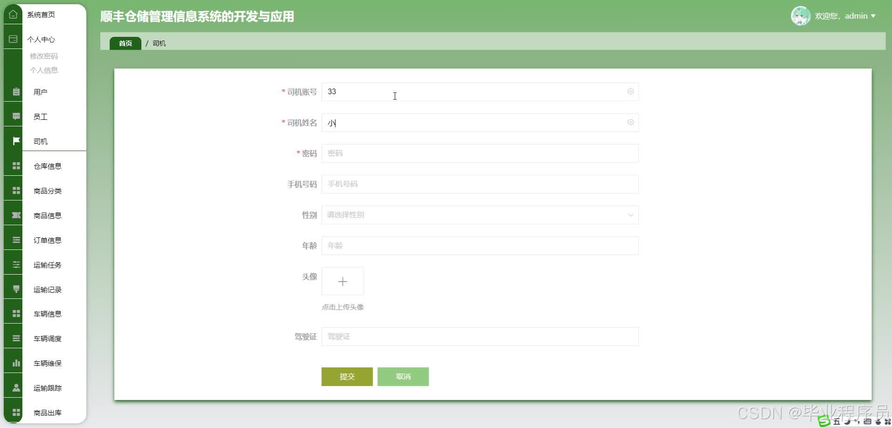Open 系统首页 menu item

pos(41,14)
